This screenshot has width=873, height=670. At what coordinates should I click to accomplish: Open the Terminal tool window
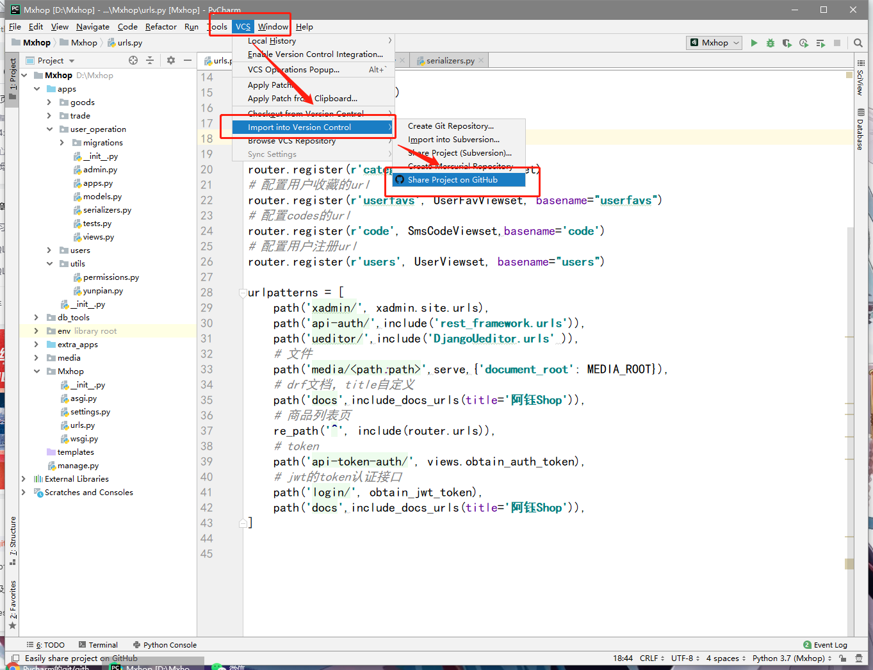coord(98,645)
